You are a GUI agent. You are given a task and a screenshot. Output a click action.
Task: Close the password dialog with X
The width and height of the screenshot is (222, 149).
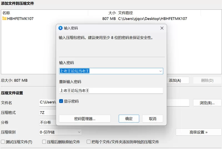click(162, 28)
